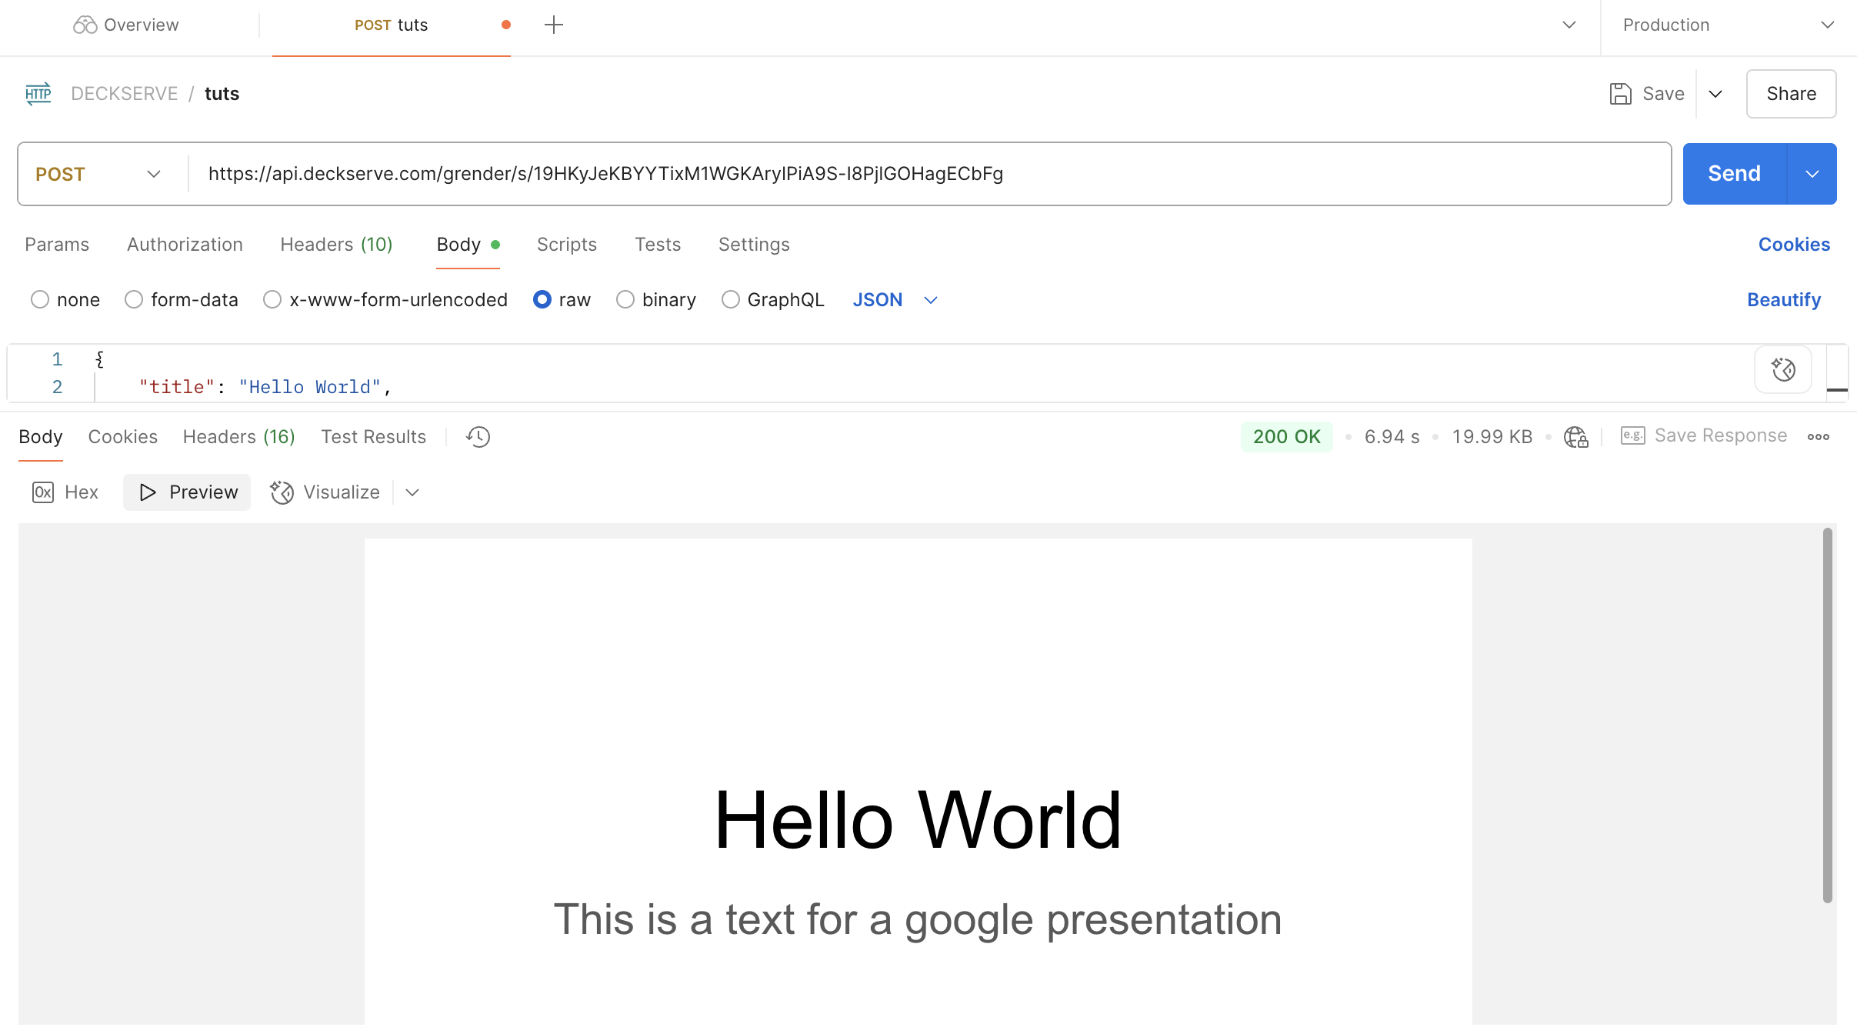Screen dimensions: 1857x1034
Task: Select the none body type
Action: 65,300
